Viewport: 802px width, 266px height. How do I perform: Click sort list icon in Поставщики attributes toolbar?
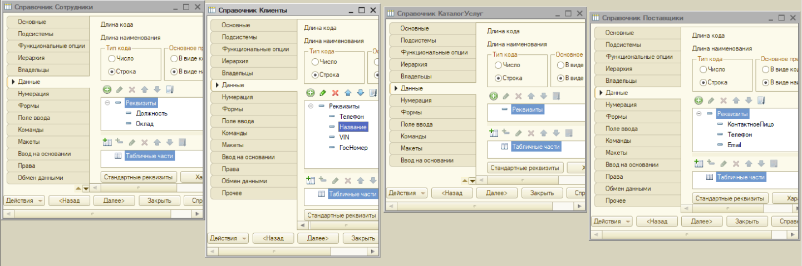coord(761,101)
